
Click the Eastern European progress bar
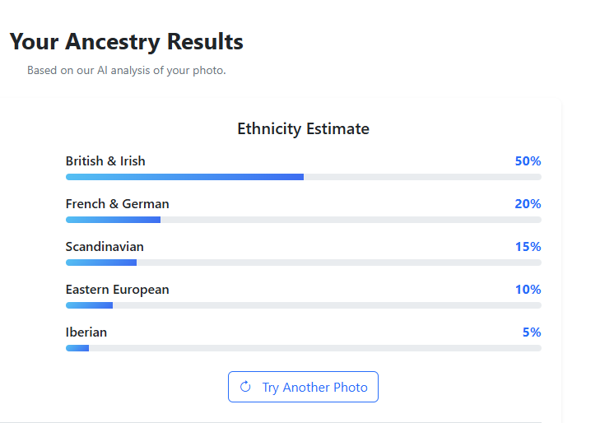(x=303, y=305)
